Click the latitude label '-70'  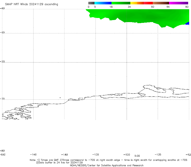(2, 62)
